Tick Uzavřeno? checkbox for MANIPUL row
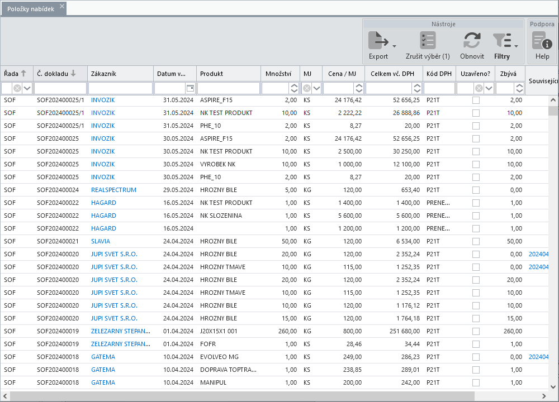This screenshot has width=559, height=402. [476, 382]
